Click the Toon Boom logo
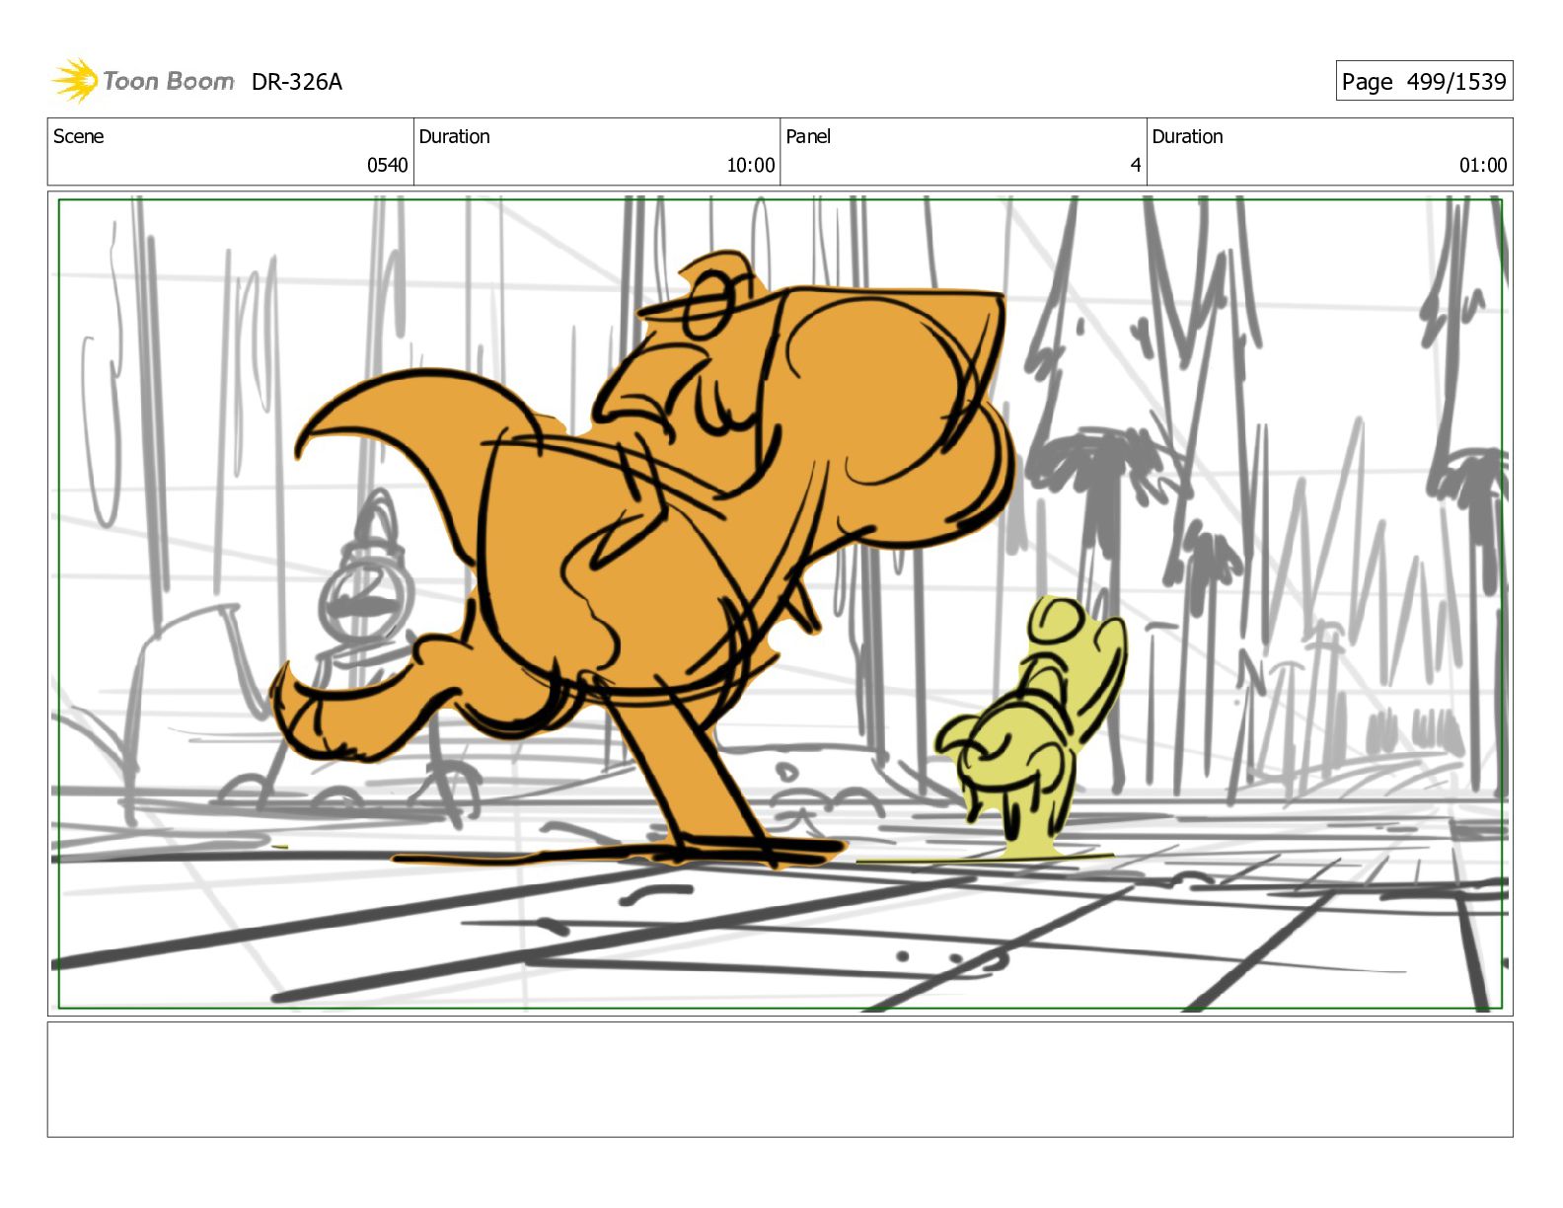 143,81
